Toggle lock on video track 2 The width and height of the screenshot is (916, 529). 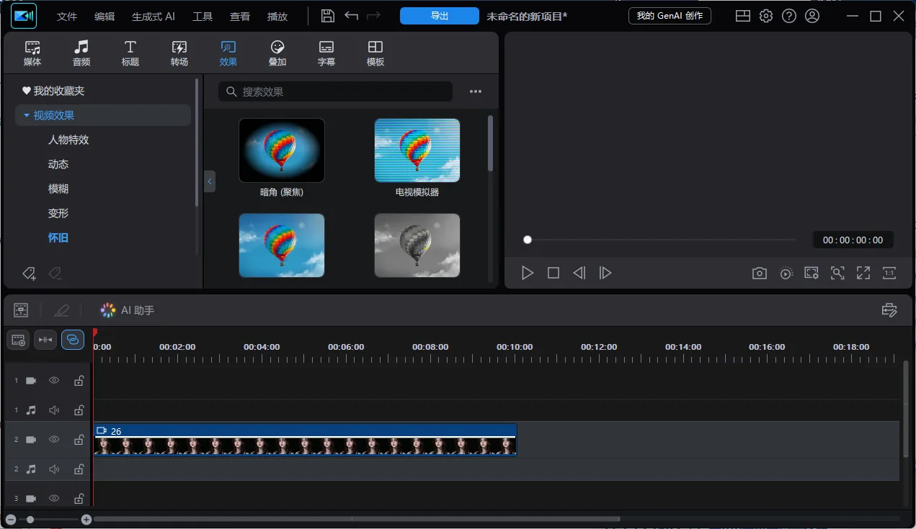pyautogui.click(x=79, y=439)
